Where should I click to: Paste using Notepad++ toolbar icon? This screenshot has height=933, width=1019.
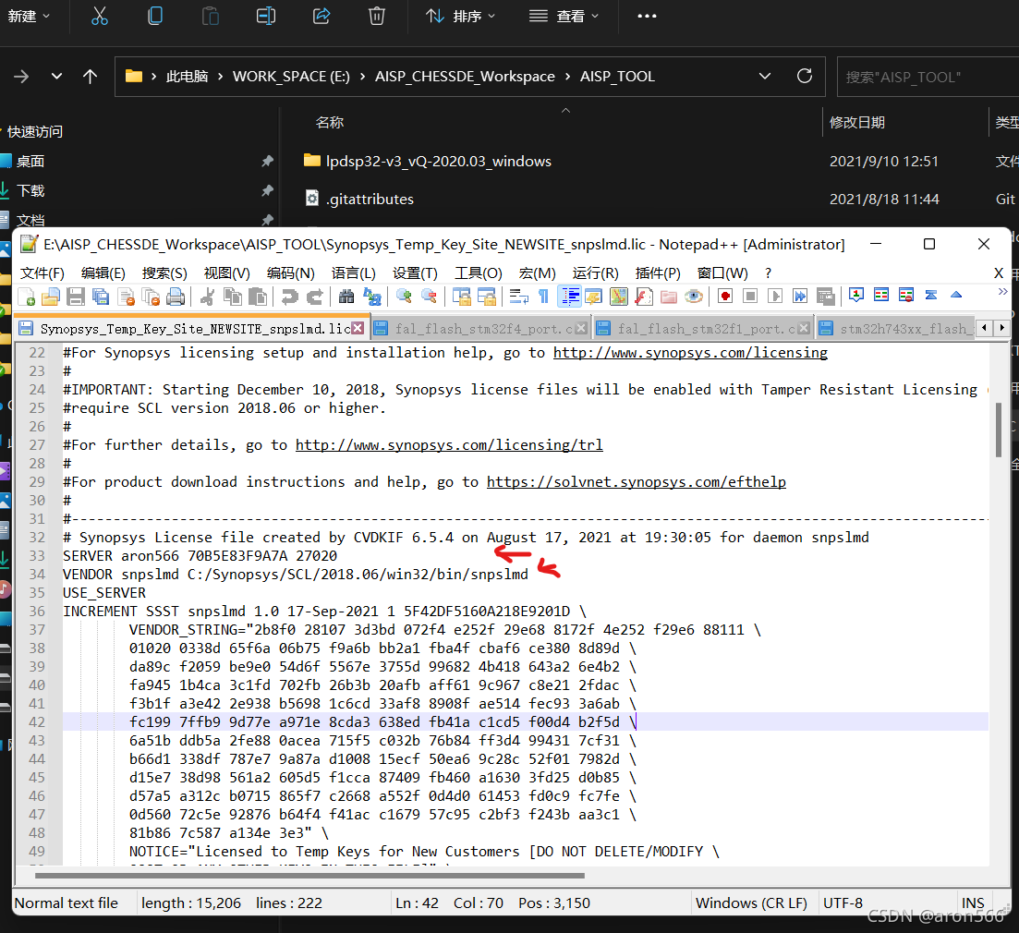(x=258, y=297)
